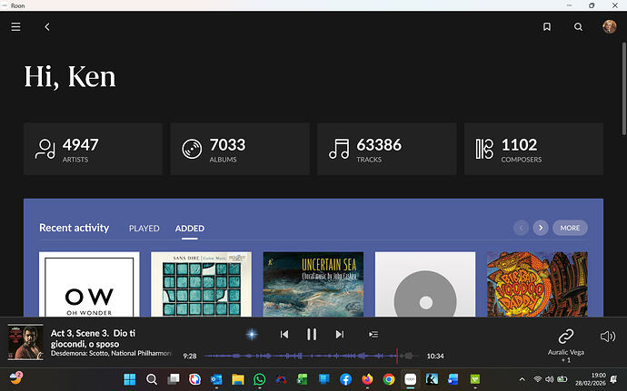
Task: Open search with the magnifier icon
Action: [578, 27]
